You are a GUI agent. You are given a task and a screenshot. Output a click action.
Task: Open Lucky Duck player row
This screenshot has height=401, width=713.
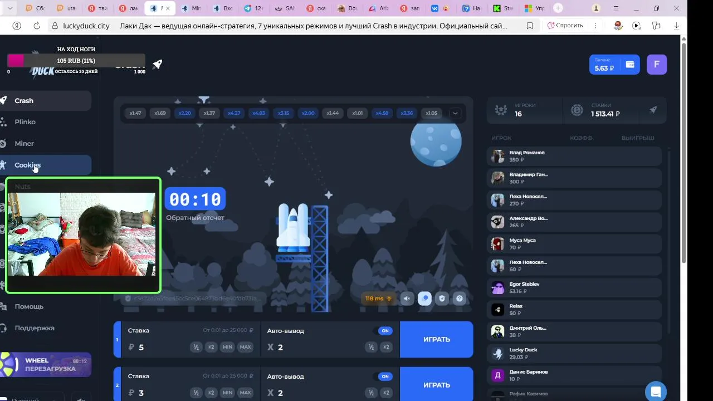coord(574,354)
